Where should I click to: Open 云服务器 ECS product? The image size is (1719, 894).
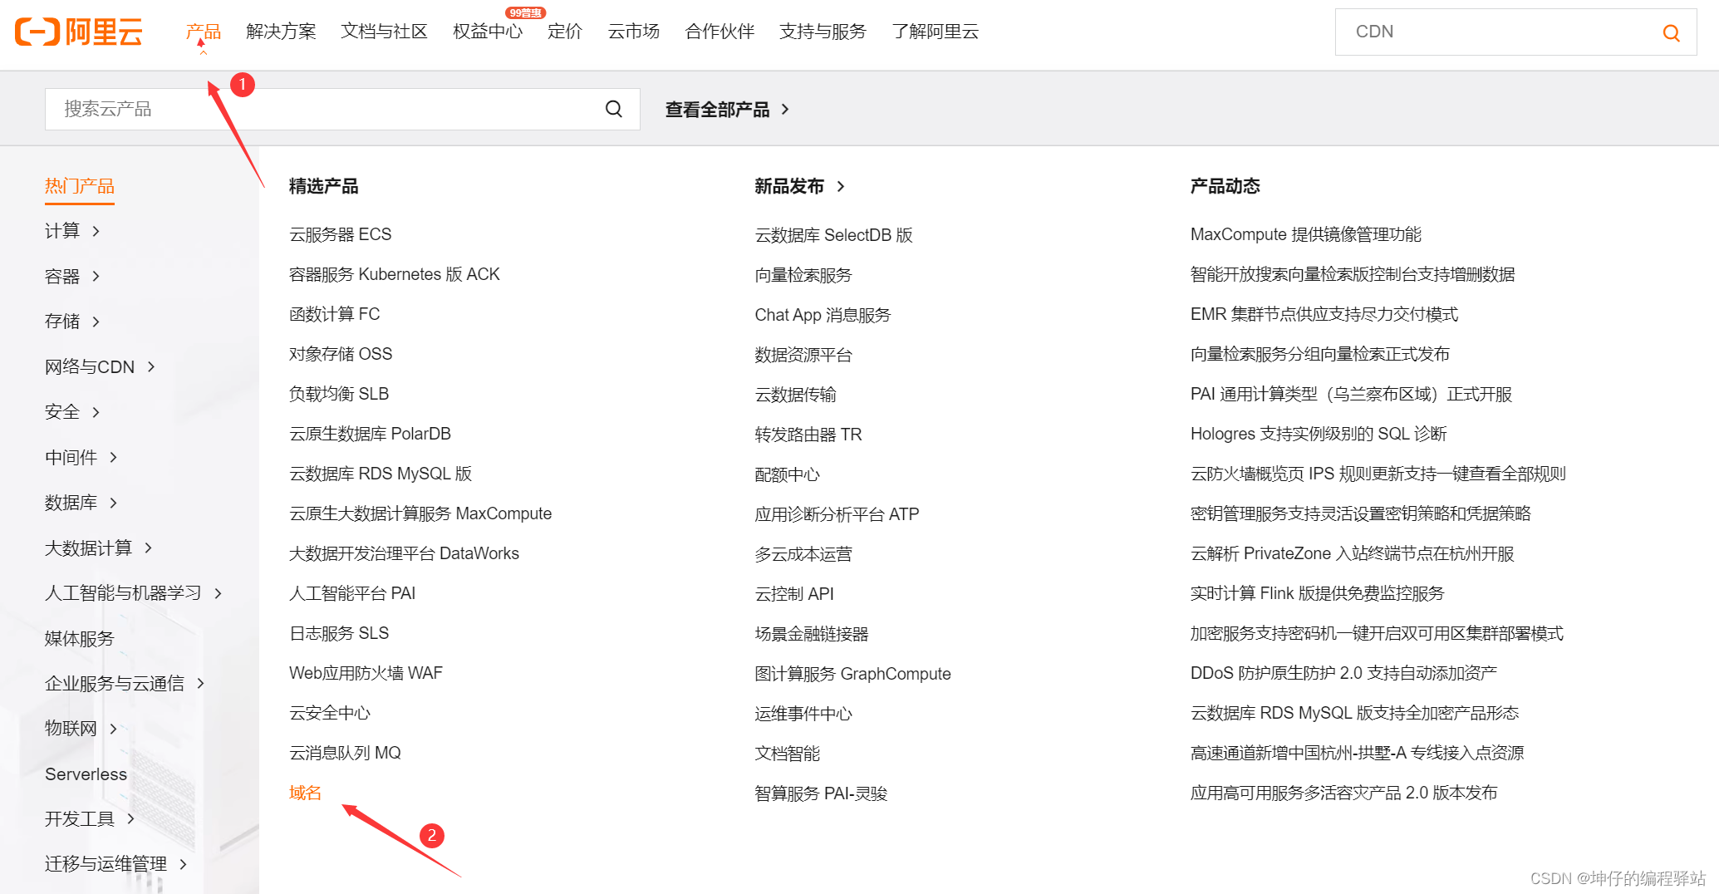[x=341, y=234]
